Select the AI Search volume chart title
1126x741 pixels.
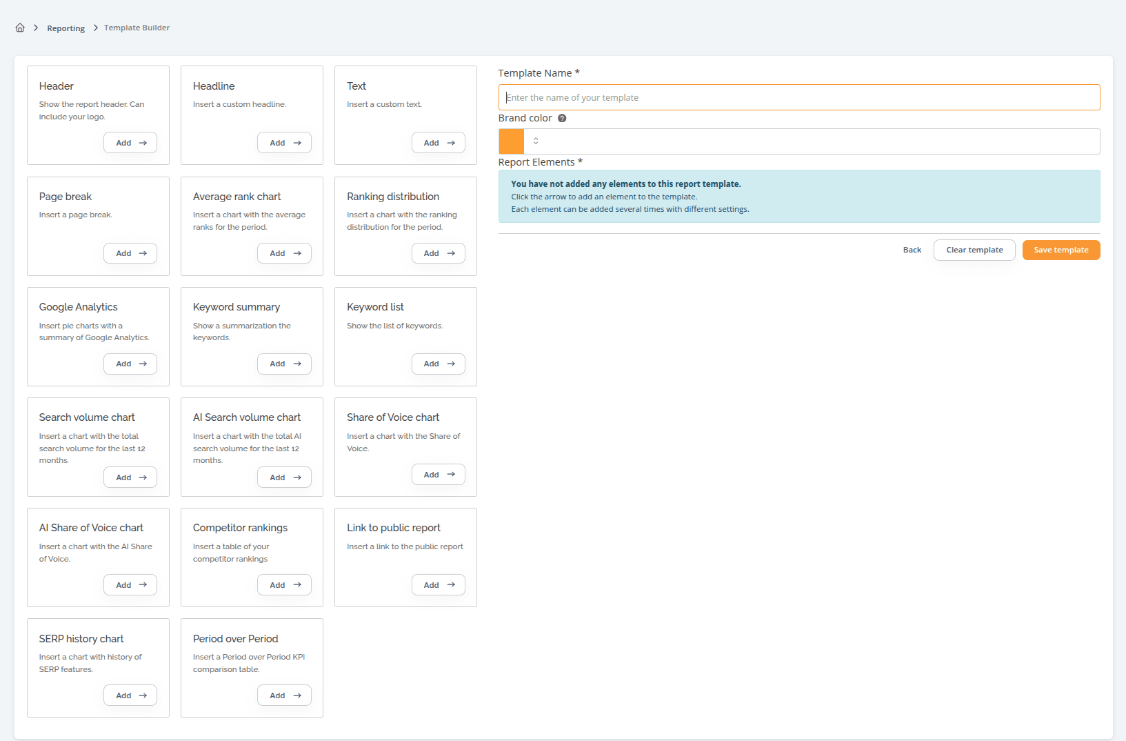(247, 417)
